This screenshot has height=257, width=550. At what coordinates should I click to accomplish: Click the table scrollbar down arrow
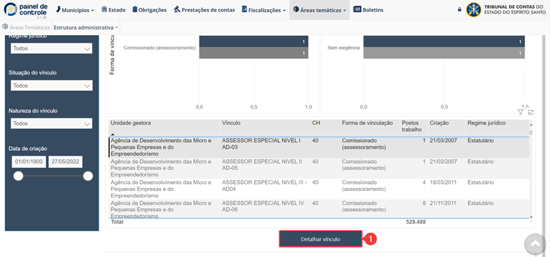[x=531, y=217]
